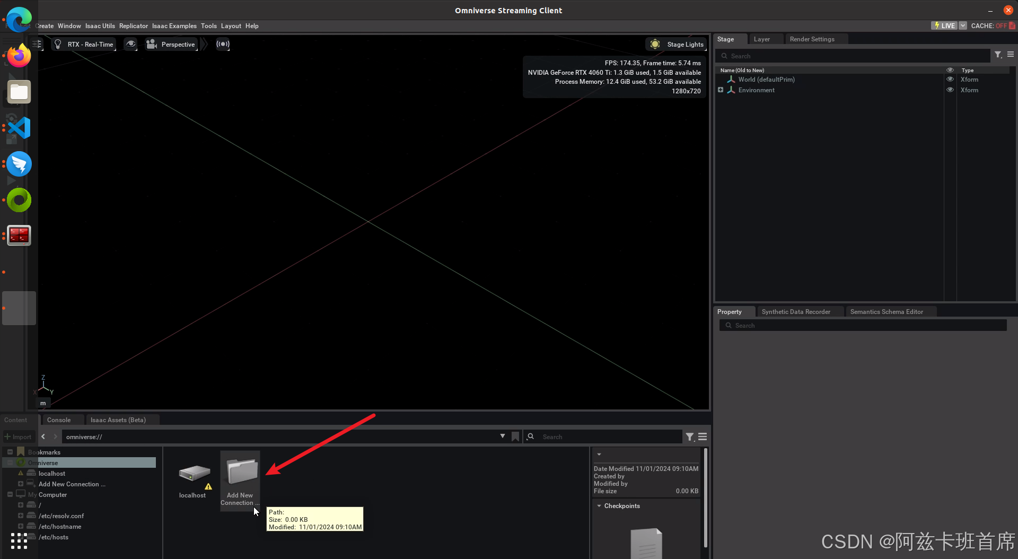Open the content browser hamburger options menu
The height and width of the screenshot is (559, 1018).
coord(703,436)
